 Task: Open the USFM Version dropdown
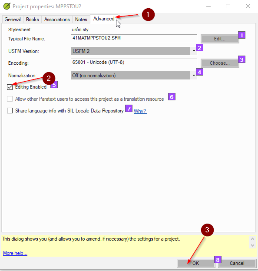[x=194, y=51]
